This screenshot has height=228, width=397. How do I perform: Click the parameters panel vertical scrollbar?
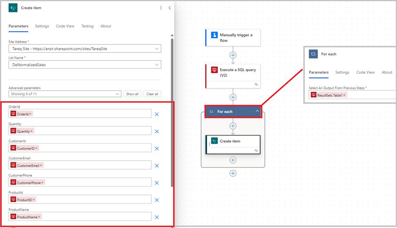172,113
